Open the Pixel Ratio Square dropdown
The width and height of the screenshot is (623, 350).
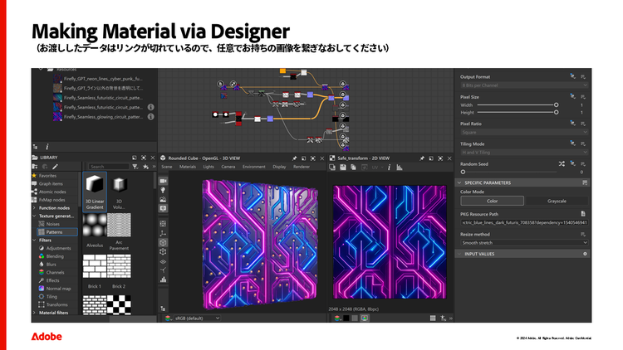point(524,132)
